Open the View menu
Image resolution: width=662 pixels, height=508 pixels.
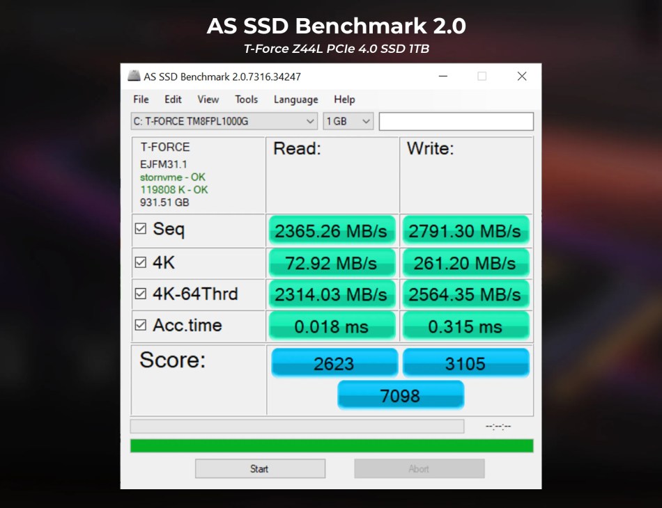point(208,100)
